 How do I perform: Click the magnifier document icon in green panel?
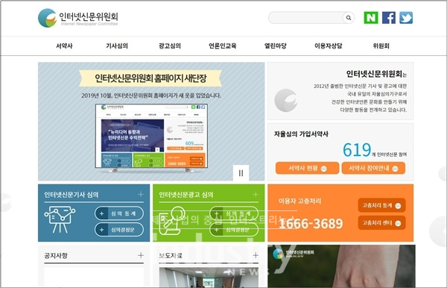coord(172,221)
